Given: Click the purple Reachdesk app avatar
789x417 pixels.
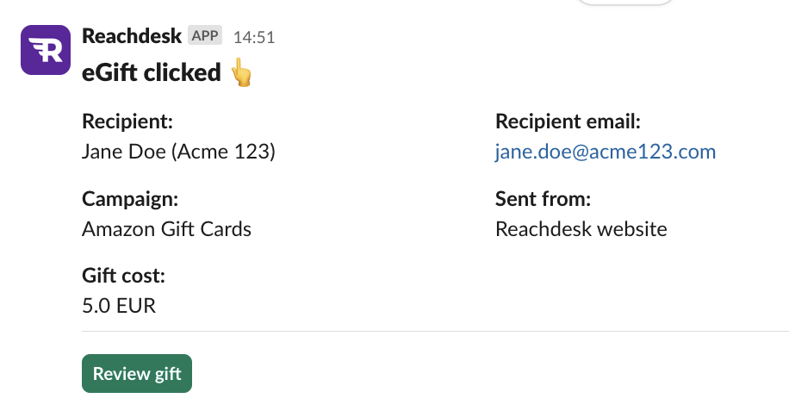Looking at the screenshot, I should point(46,50).
